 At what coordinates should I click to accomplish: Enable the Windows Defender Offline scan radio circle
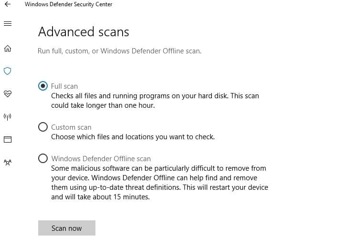43,159
